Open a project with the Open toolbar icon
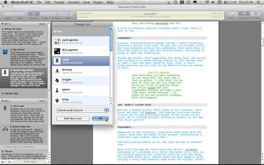 tap(8, 14)
